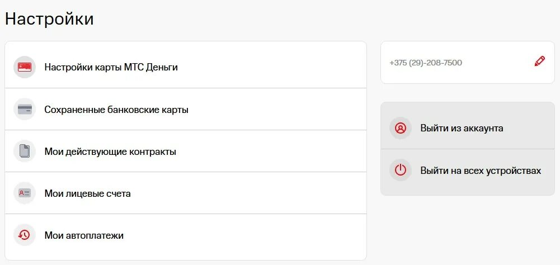Click the white card containing the phone number
Screen dimensions: 560x265
point(468,63)
